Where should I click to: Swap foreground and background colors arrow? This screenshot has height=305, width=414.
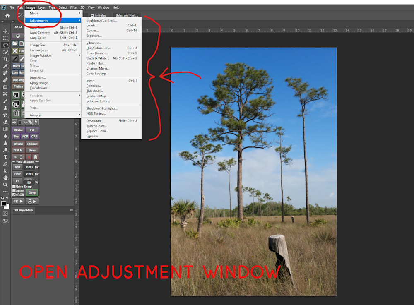(x=7, y=198)
